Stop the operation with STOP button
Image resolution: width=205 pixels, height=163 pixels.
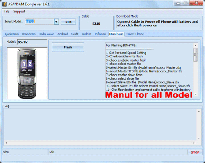(x=195, y=152)
